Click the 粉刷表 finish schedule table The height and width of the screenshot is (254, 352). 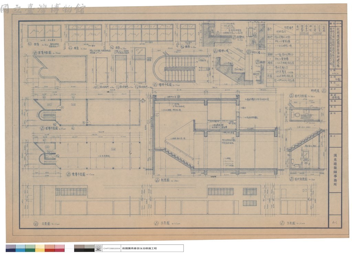pyautogui.click(x=296, y=55)
